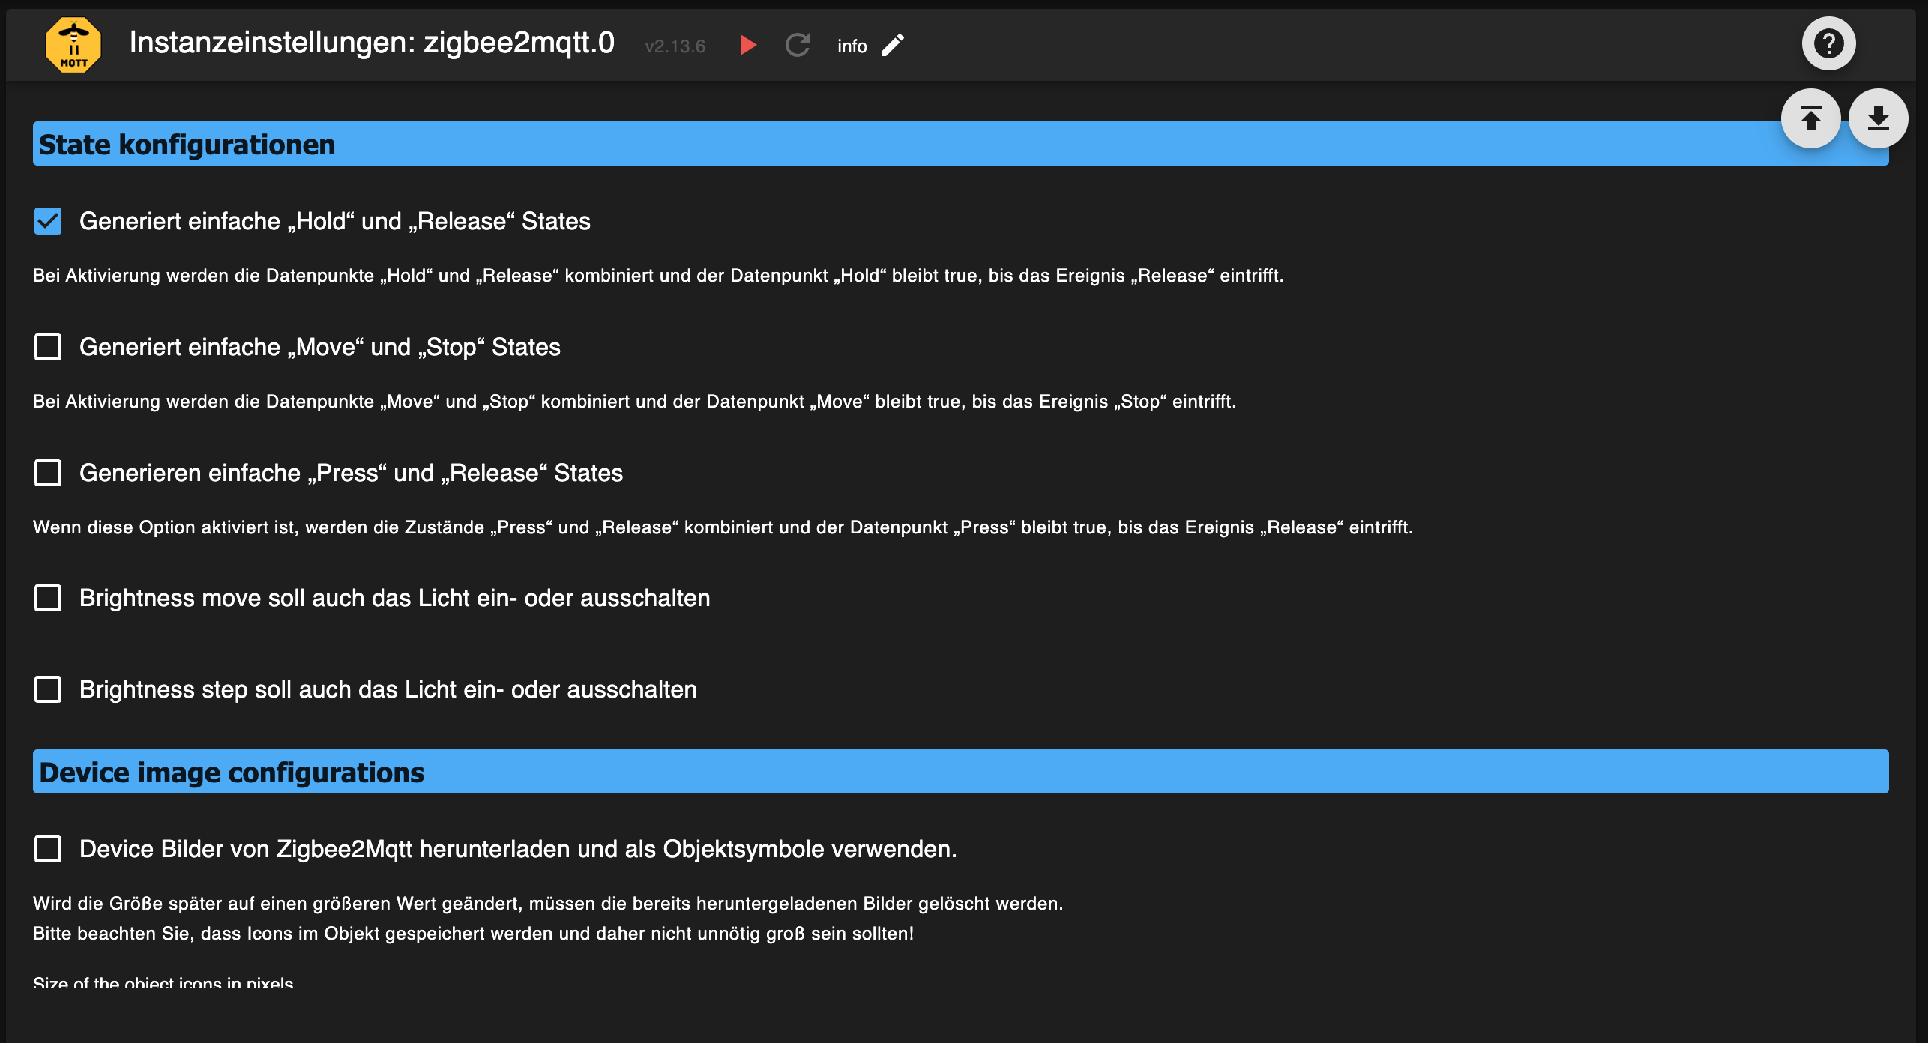Click the Hold/Release description starting 'Bei Aktivierung werden'
The image size is (1928, 1043).
(658, 276)
